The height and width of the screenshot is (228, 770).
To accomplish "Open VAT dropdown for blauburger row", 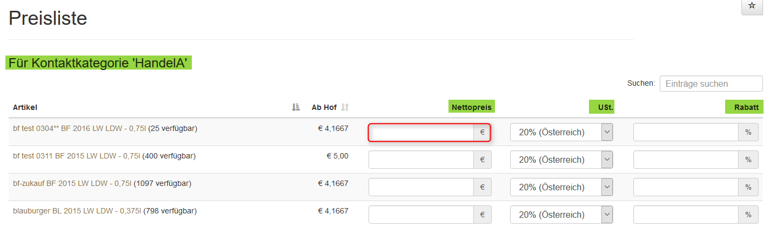I will coord(561,215).
